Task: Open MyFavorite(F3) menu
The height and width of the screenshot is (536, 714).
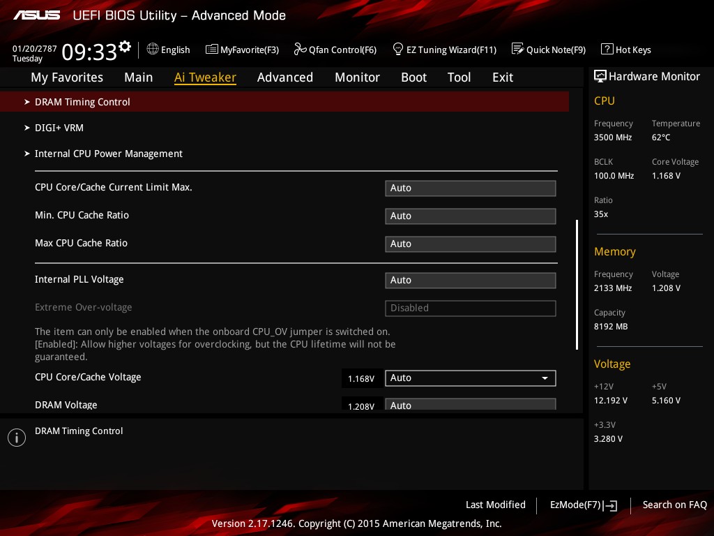Action: (242, 50)
